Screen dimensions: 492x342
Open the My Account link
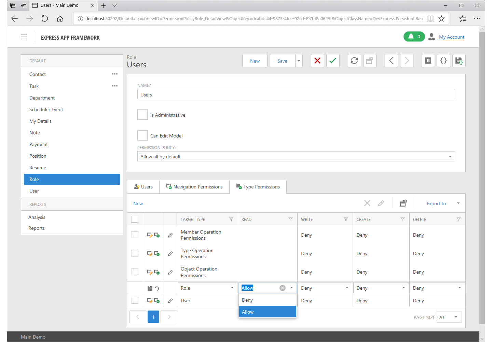[451, 37]
